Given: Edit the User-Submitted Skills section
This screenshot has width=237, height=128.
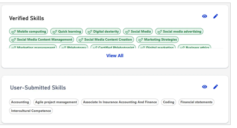Looking at the screenshot, I should pos(216,87).
